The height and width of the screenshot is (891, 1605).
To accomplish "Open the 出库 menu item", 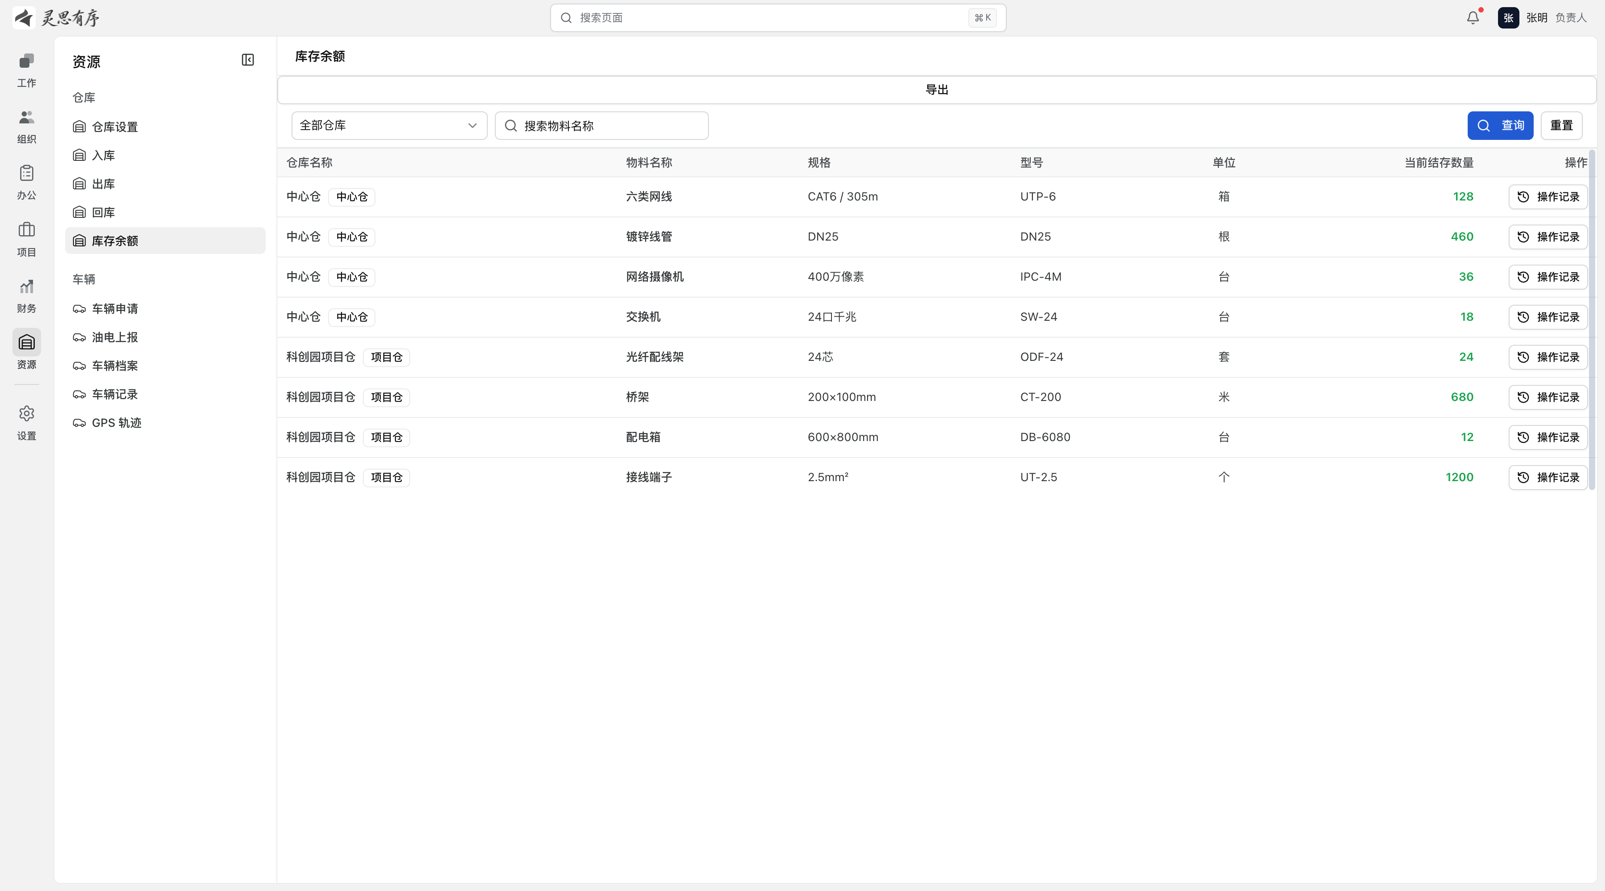I will tap(165, 184).
